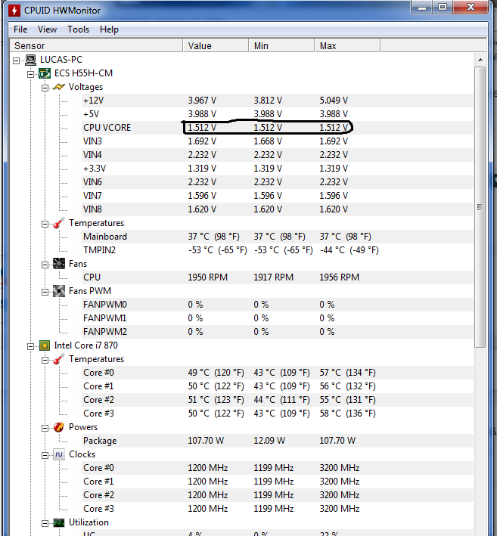Click the Max column header
This screenshot has width=500, height=539.
[347, 45]
